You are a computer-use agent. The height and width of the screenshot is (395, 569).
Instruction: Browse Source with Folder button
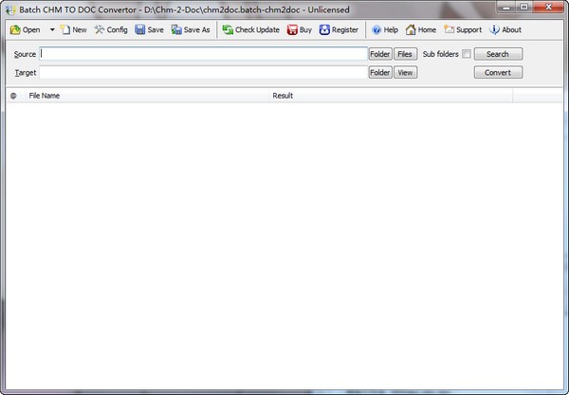(x=379, y=54)
